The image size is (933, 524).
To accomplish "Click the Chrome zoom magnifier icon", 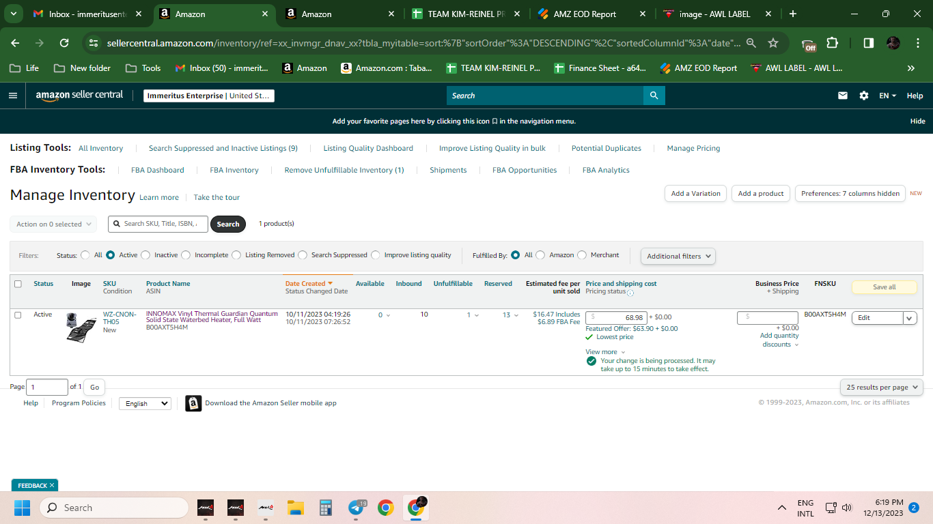I will point(751,43).
